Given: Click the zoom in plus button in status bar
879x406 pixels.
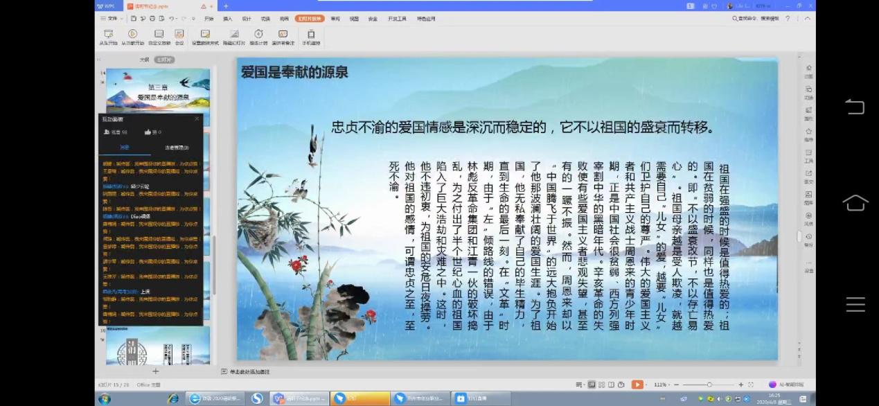Looking at the screenshot, I should 740,385.
